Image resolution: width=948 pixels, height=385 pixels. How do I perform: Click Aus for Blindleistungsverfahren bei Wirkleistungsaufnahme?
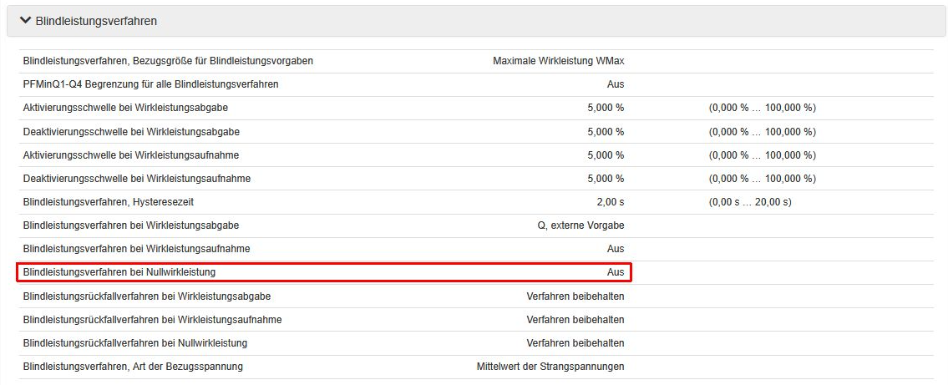click(x=615, y=249)
